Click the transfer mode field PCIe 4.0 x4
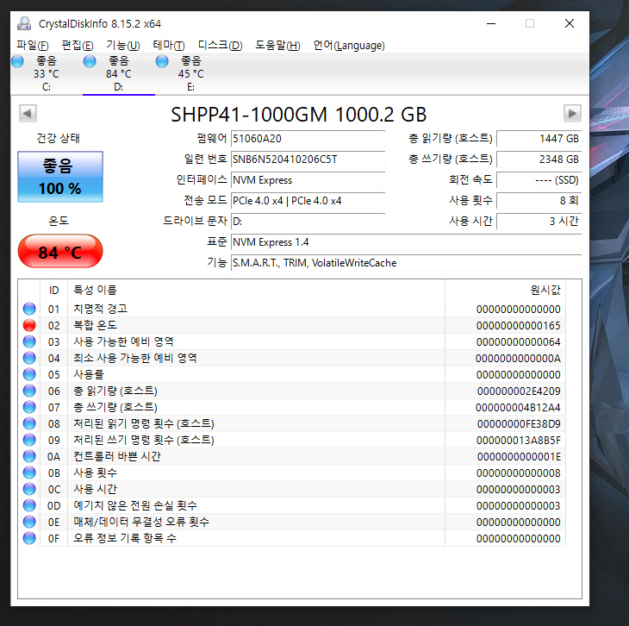 click(308, 201)
